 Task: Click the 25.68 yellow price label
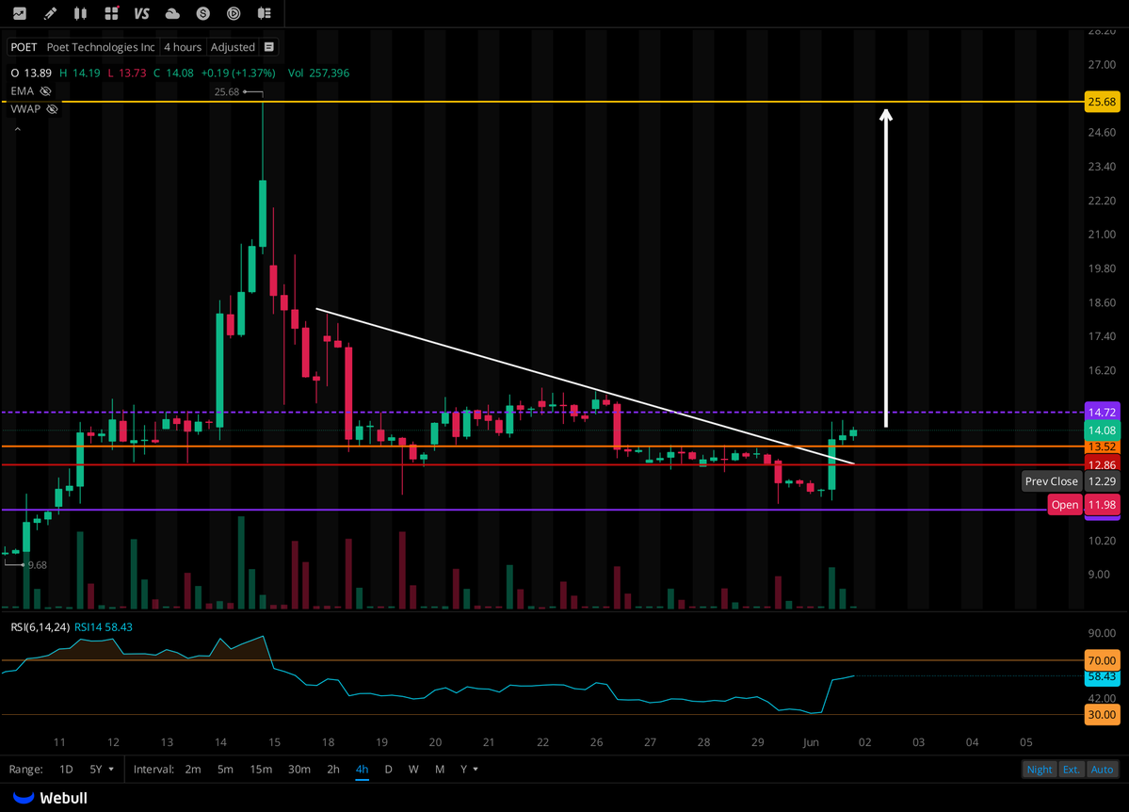[x=1102, y=102]
